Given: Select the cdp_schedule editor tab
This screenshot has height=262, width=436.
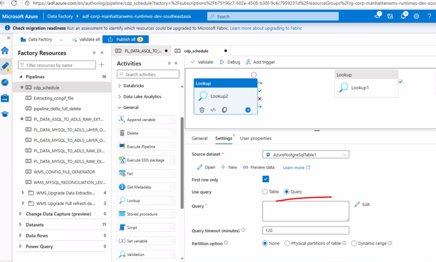Looking at the screenshot, I should tap(200, 51).
